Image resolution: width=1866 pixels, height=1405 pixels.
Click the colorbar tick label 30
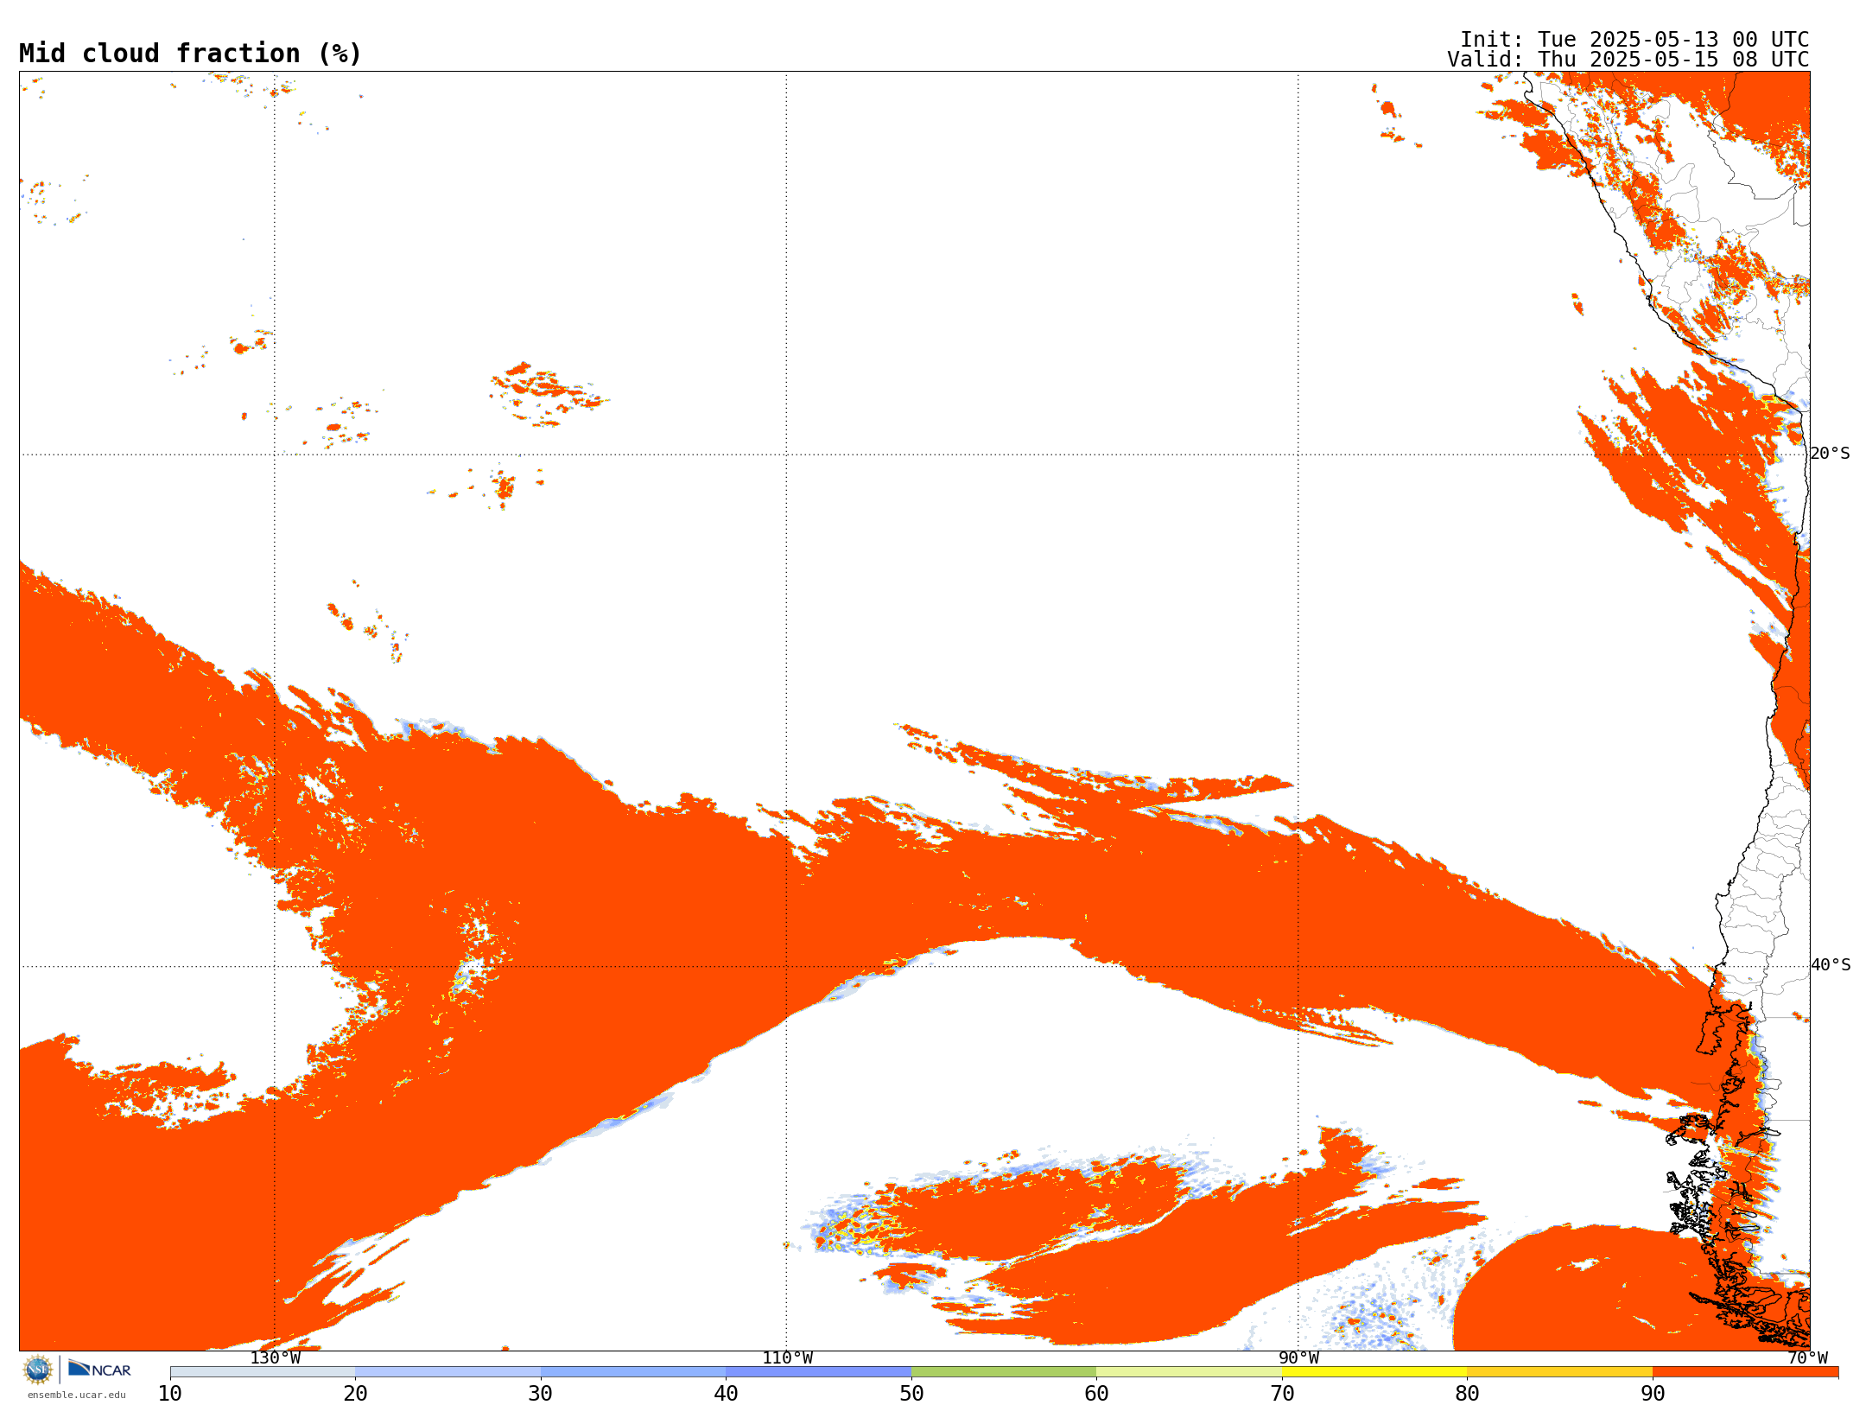541,1394
